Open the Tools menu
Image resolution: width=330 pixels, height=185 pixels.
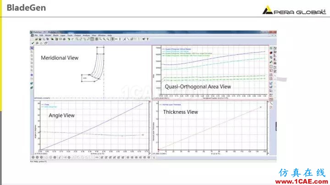pos(70,36)
